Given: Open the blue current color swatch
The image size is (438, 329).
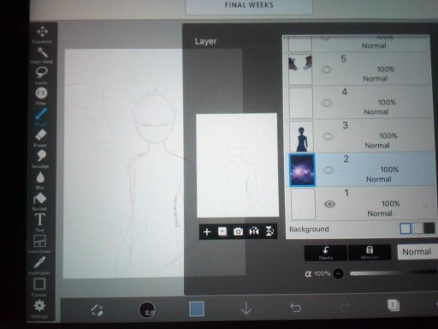Looking at the screenshot, I should (197, 308).
